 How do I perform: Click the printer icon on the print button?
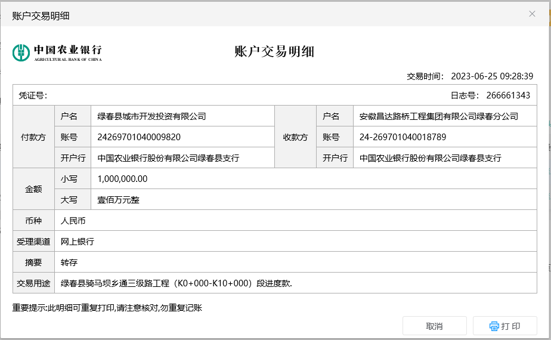click(494, 326)
